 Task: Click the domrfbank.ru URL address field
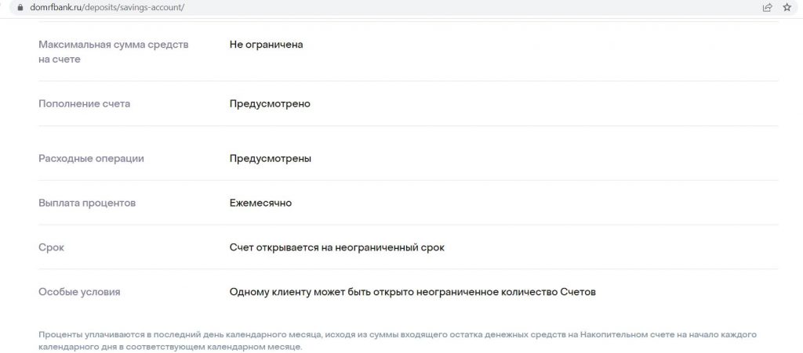pyautogui.click(x=389, y=8)
